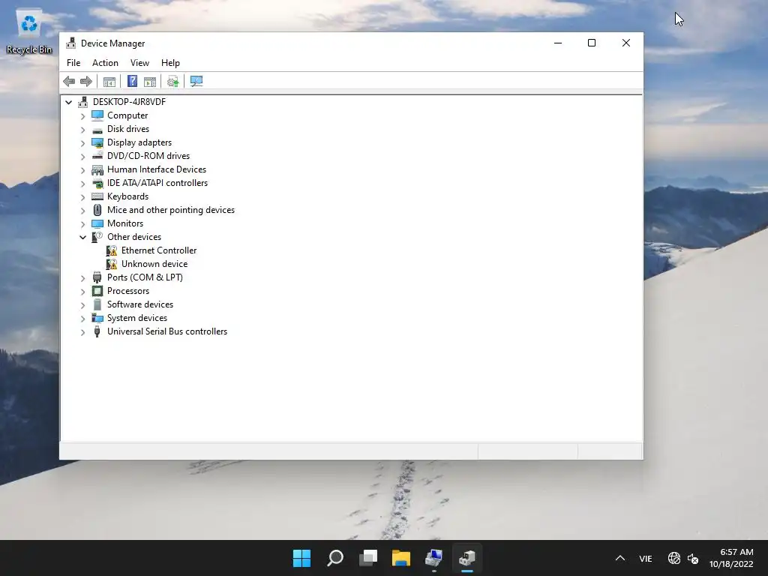Viewport: 768px width, 576px height.
Task: Select the System devices icon
Action: (97, 318)
